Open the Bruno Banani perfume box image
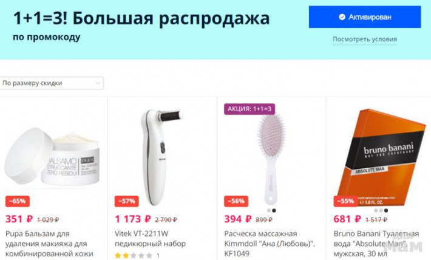The width and height of the screenshot is (431, 260). pyautogui.click(x=381, y=157)
